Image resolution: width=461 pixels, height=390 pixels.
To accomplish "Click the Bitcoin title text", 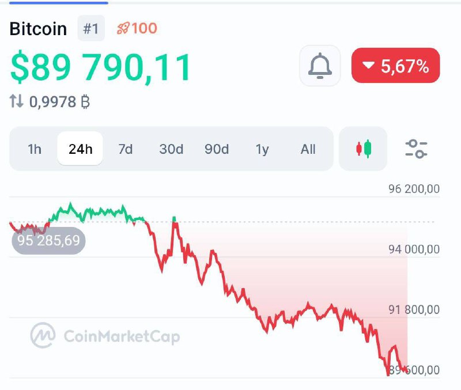I will pyautogui.click(x=39, y=29).
